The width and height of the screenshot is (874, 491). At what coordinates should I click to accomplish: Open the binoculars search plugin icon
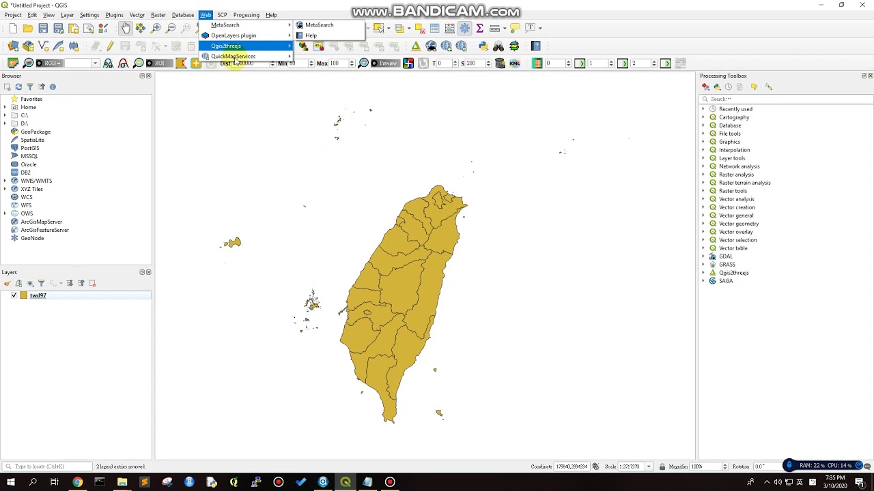(498, 46)
